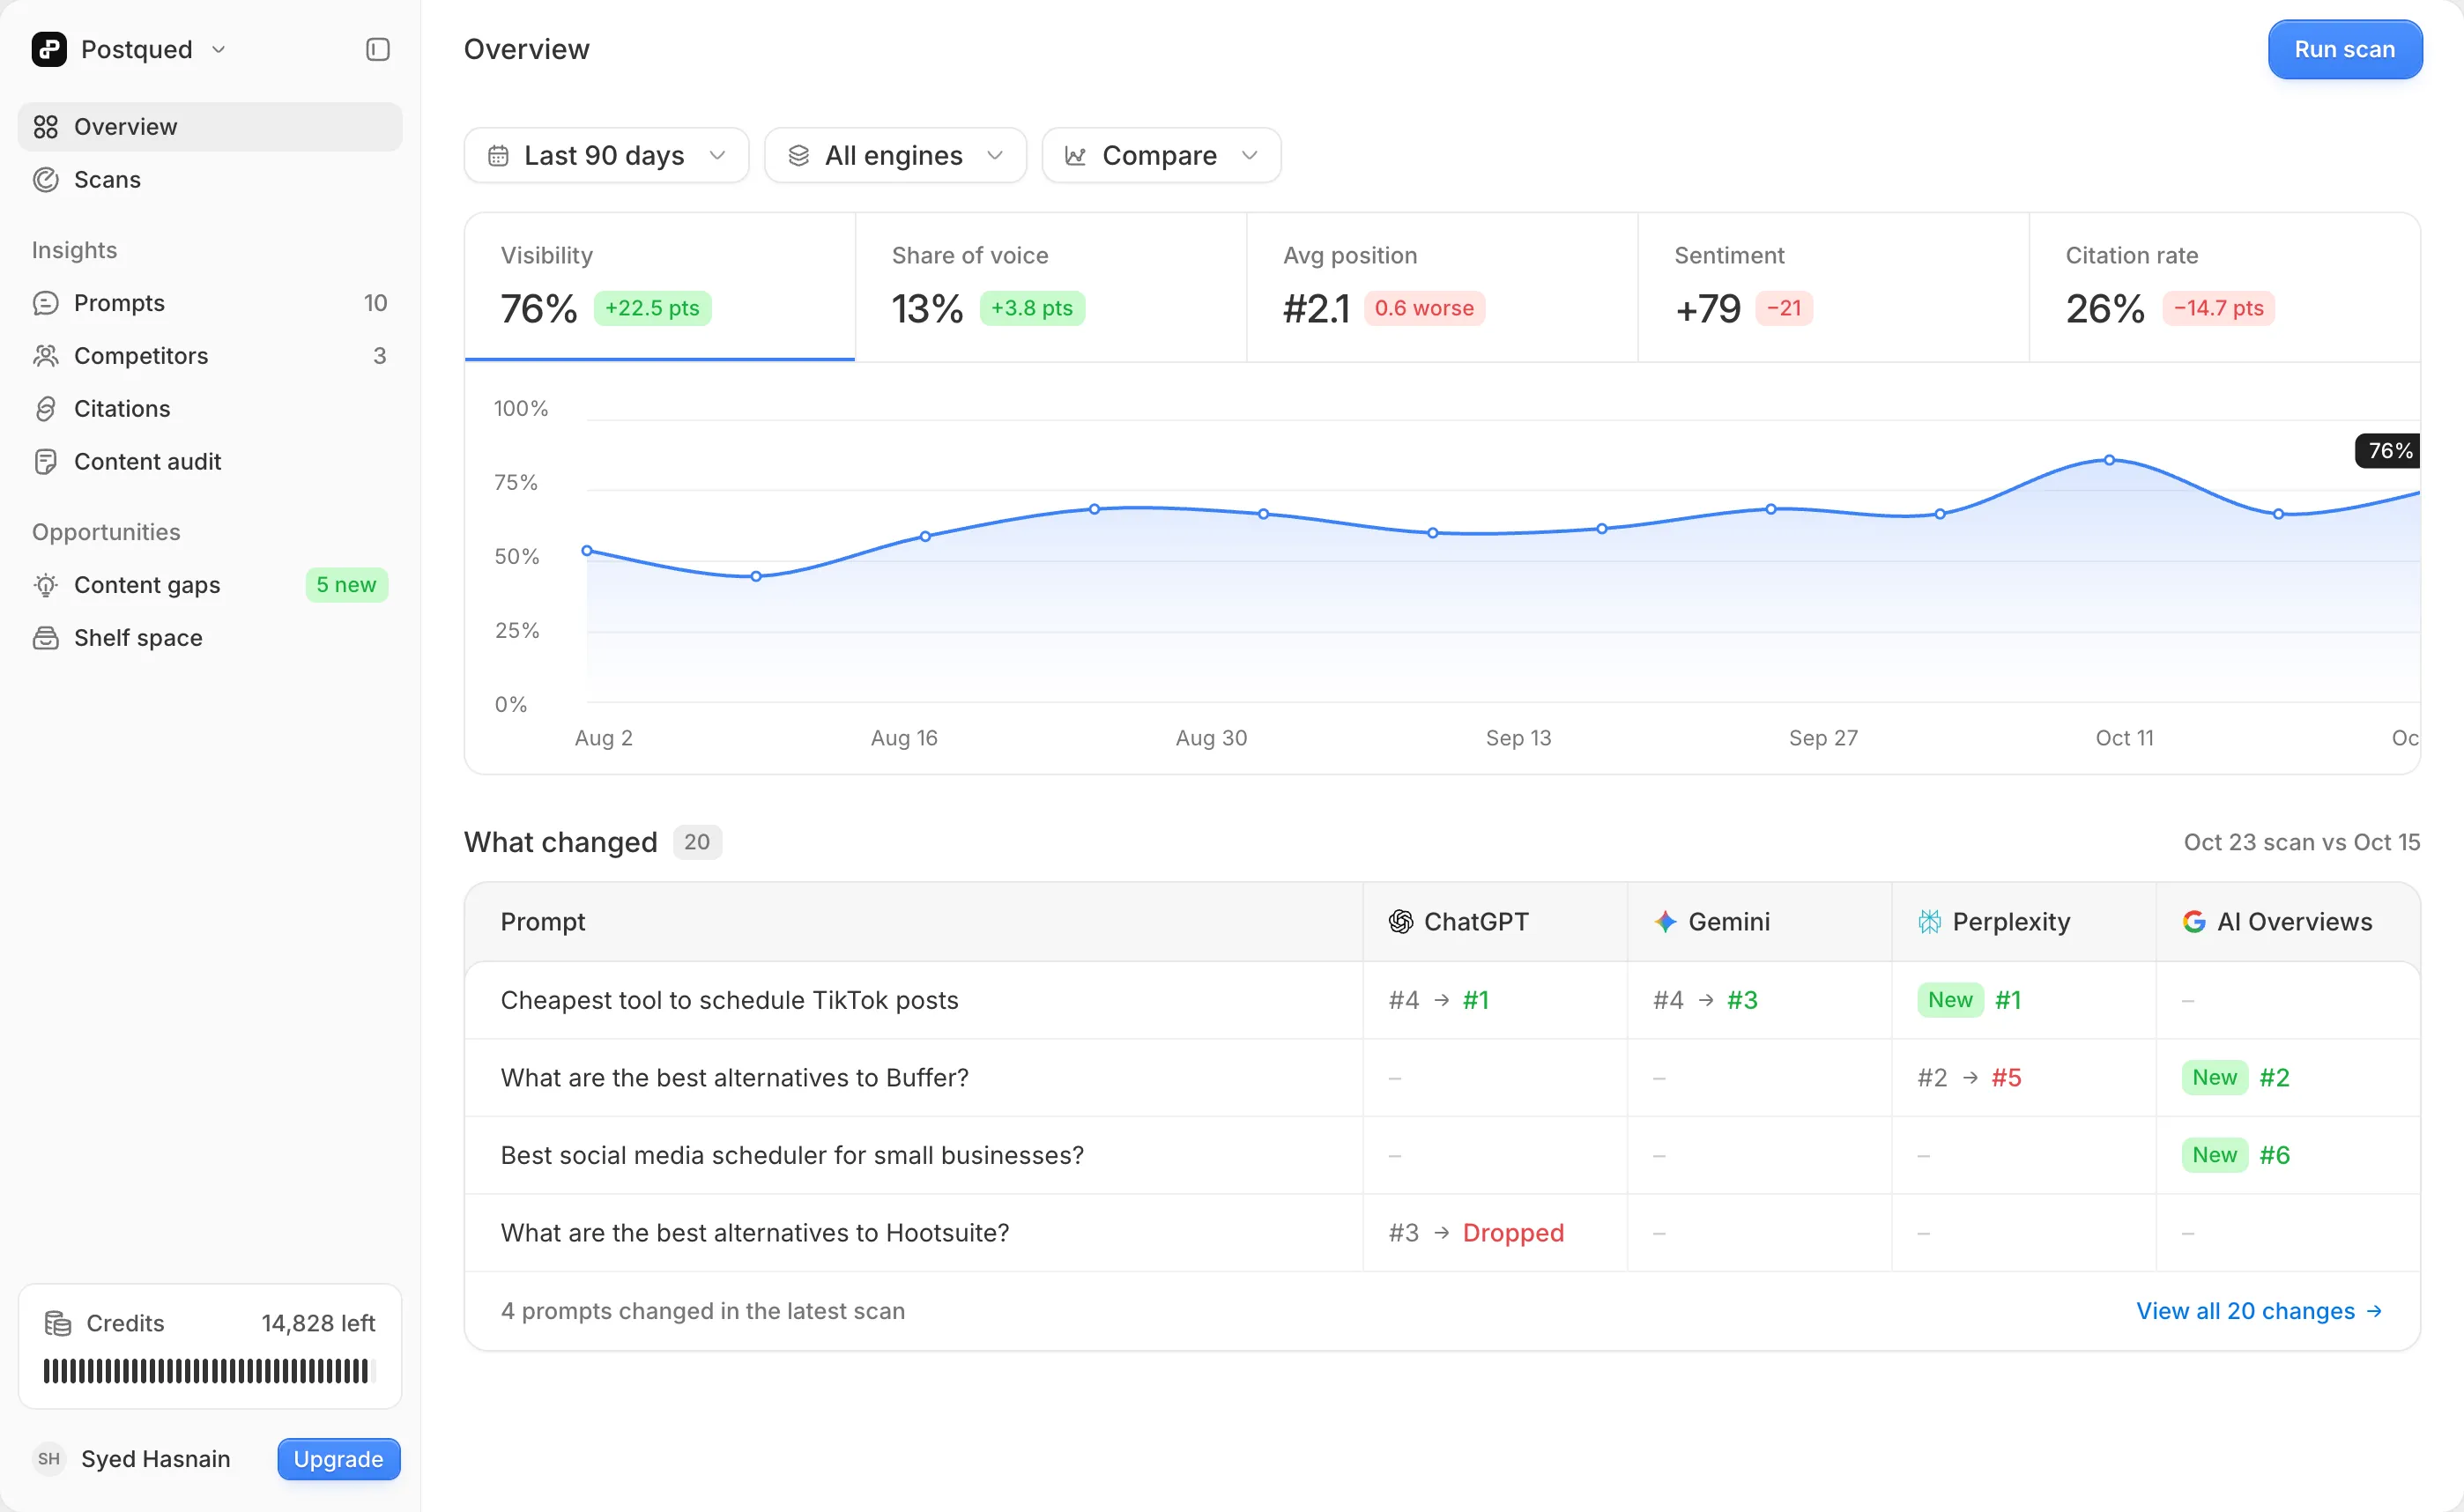2464x1512 pixels.
Task: Click the chart peak point near Oct 11
Action: pos(2109,460)
